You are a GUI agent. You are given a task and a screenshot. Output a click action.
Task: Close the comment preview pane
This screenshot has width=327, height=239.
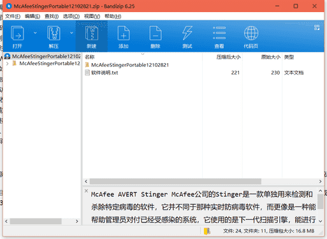tap(86, 191)
